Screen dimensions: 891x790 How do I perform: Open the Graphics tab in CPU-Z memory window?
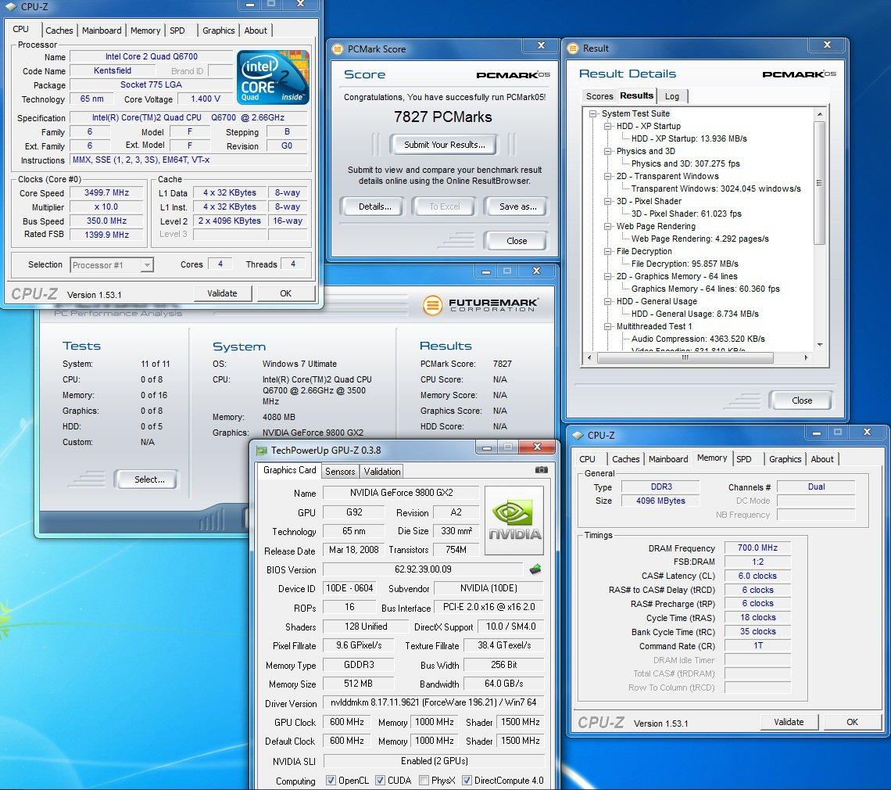click(x=785, y=459)
